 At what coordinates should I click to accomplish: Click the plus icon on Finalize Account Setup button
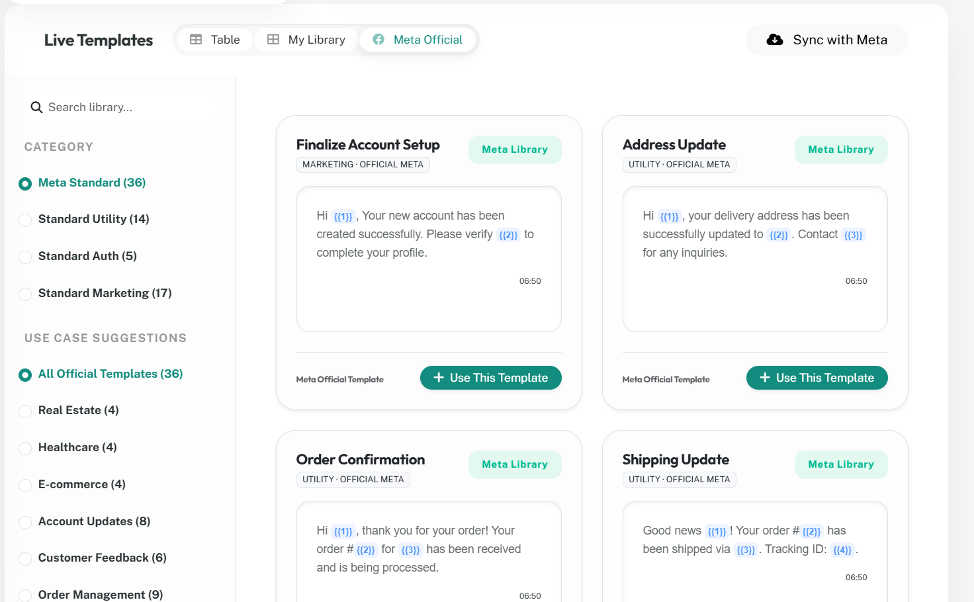pos(439,378)
